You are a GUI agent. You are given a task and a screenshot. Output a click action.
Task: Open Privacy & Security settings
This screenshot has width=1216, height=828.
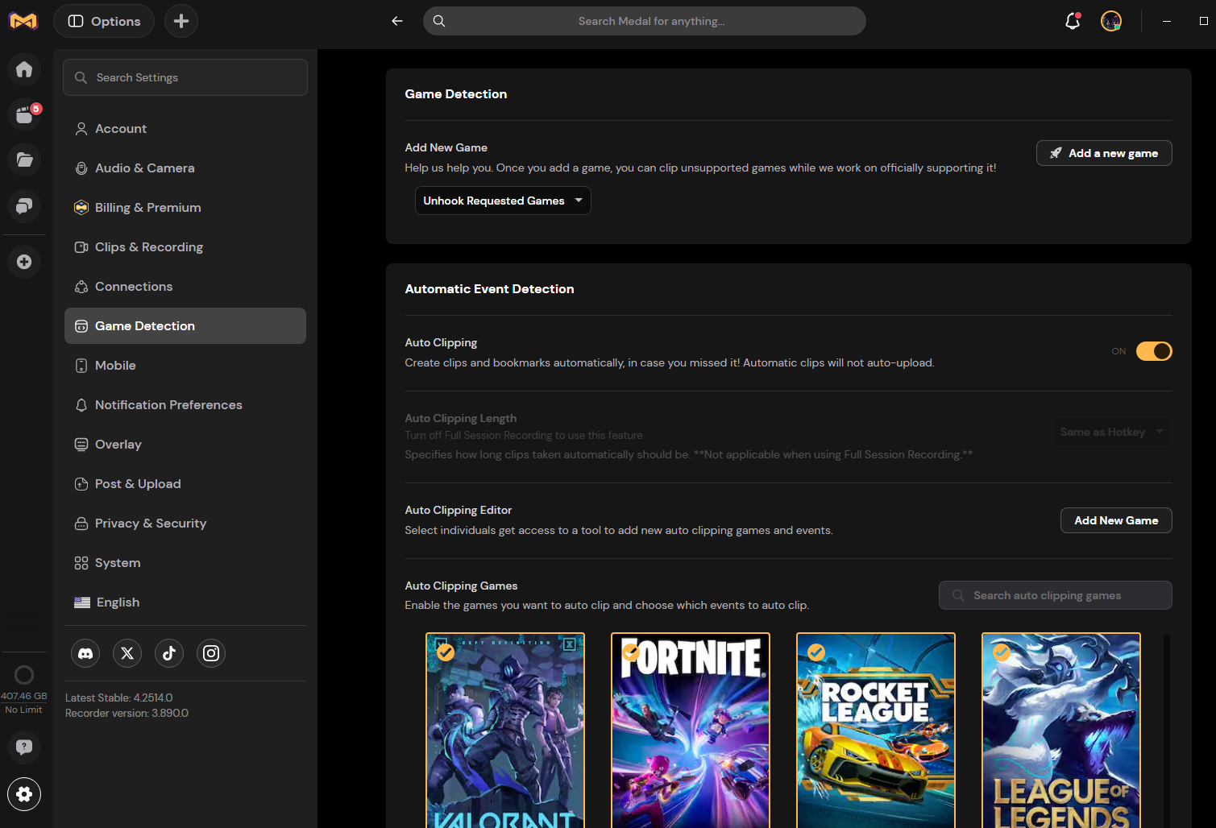pyautogui.click(x=185, y=524)
